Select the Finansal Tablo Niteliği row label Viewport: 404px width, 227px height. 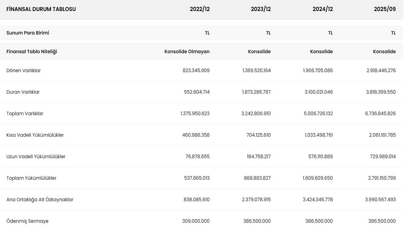click(32, 51)
